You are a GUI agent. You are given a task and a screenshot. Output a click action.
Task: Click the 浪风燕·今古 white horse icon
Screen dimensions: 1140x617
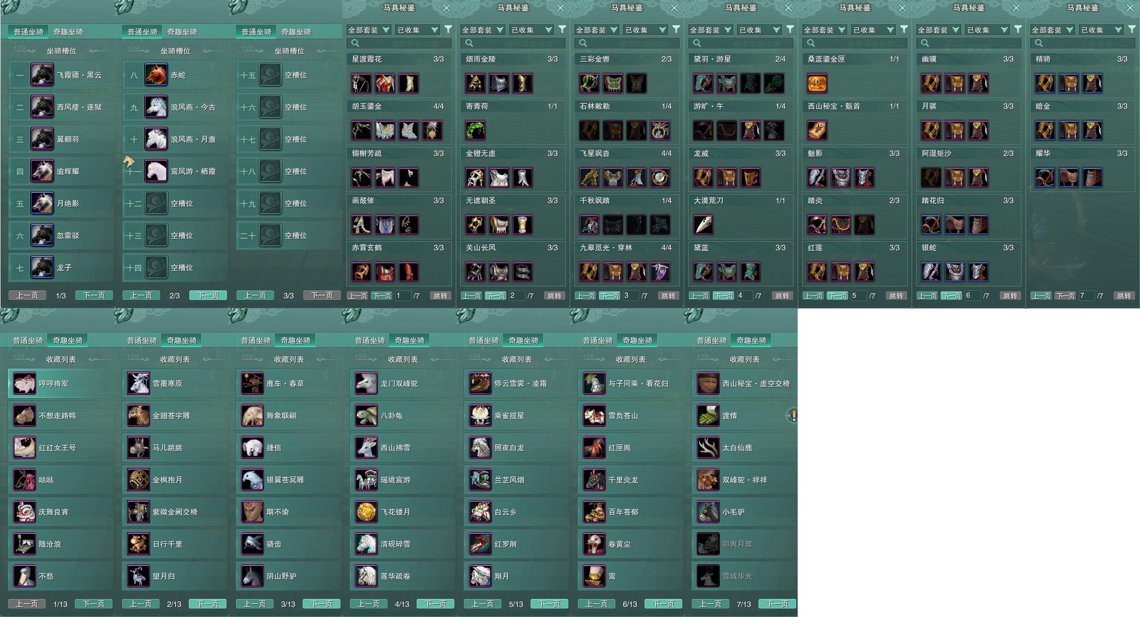(156, 107)
